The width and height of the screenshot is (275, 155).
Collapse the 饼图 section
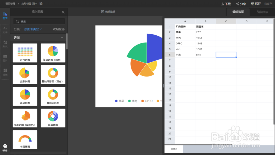[x=62, y=37]
